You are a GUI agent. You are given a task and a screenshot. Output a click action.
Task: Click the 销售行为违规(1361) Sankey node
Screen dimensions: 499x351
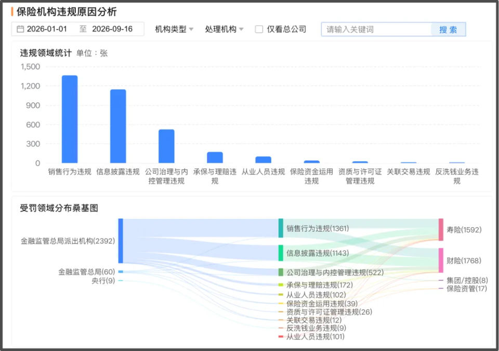[x=281, y=228]
